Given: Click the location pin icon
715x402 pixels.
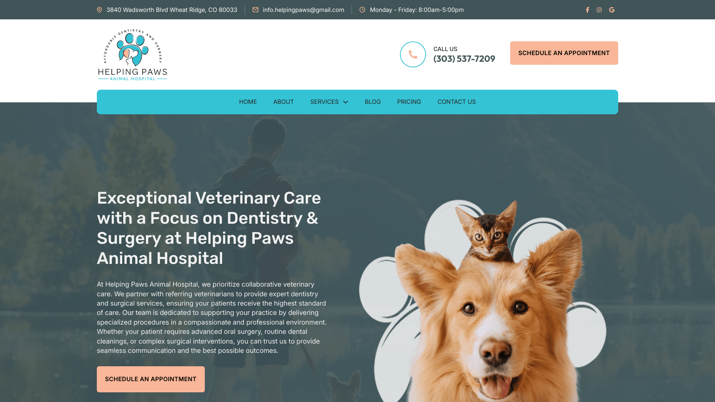Looking at the screenshot, I should (x=99, y=10).
